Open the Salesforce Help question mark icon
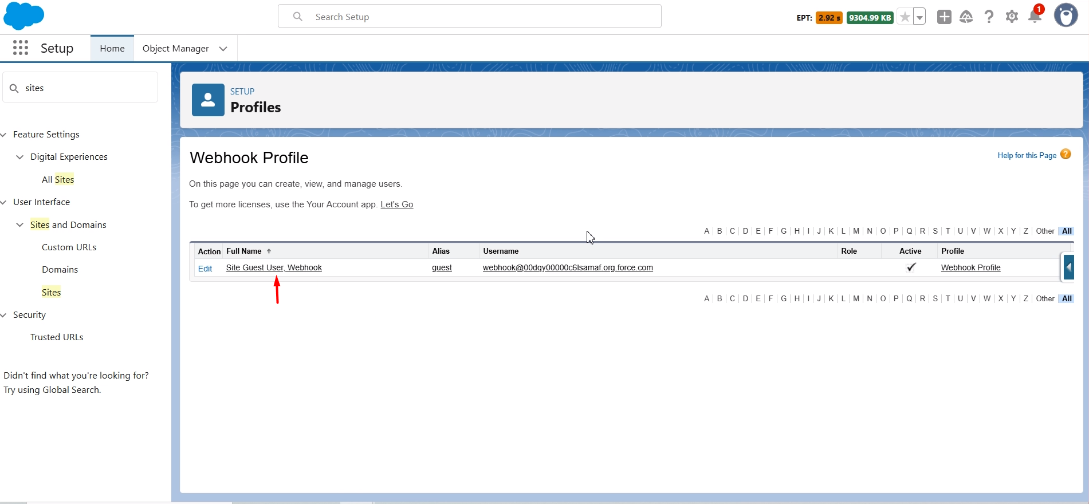Screen dimensions: 1089x504 click(989, 17)
